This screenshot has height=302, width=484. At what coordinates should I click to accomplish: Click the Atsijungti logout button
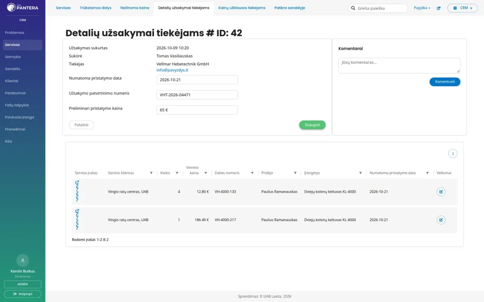pos(23,294)
